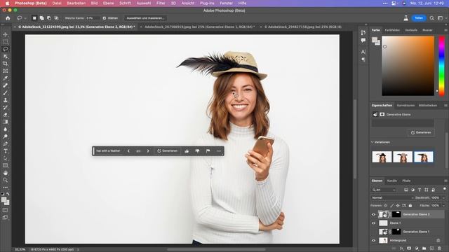Click the Home icon in options bar

click(8, 18)
